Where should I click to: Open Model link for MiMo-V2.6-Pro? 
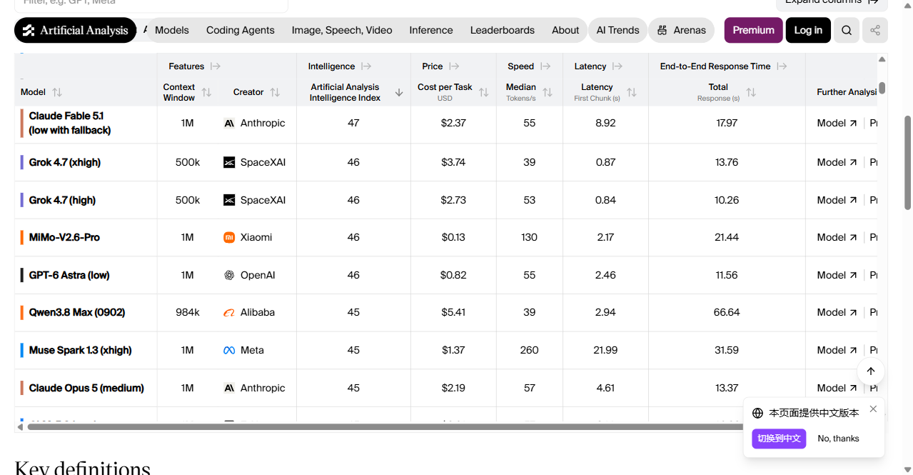pos(837,237)
